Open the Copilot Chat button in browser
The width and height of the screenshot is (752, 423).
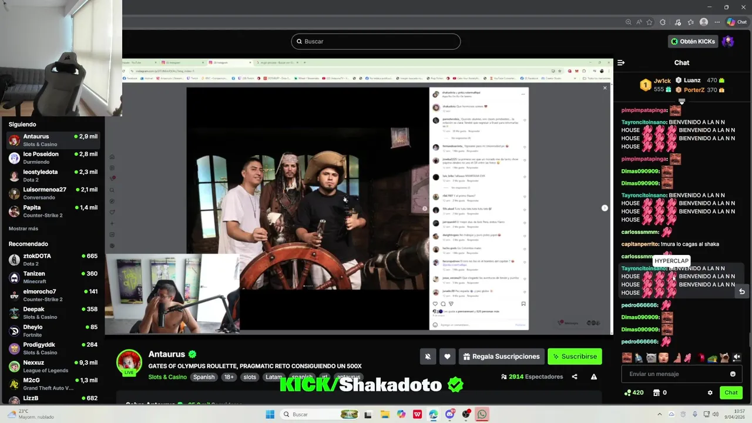coord(737,22)
